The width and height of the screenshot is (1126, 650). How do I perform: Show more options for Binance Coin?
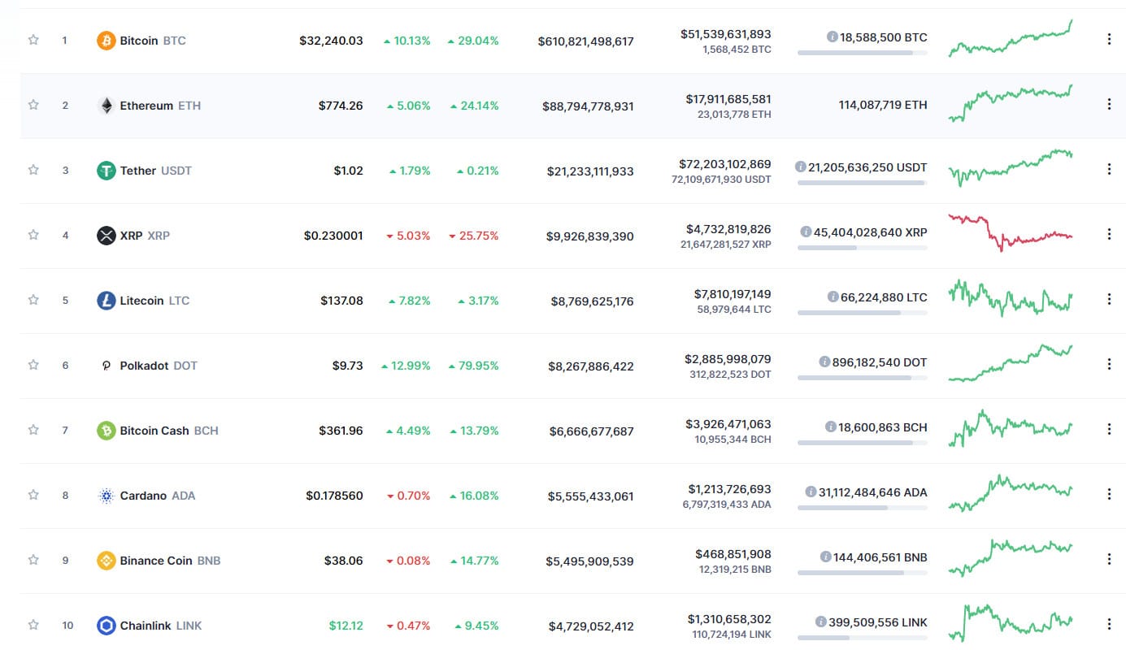(1109, 559)
